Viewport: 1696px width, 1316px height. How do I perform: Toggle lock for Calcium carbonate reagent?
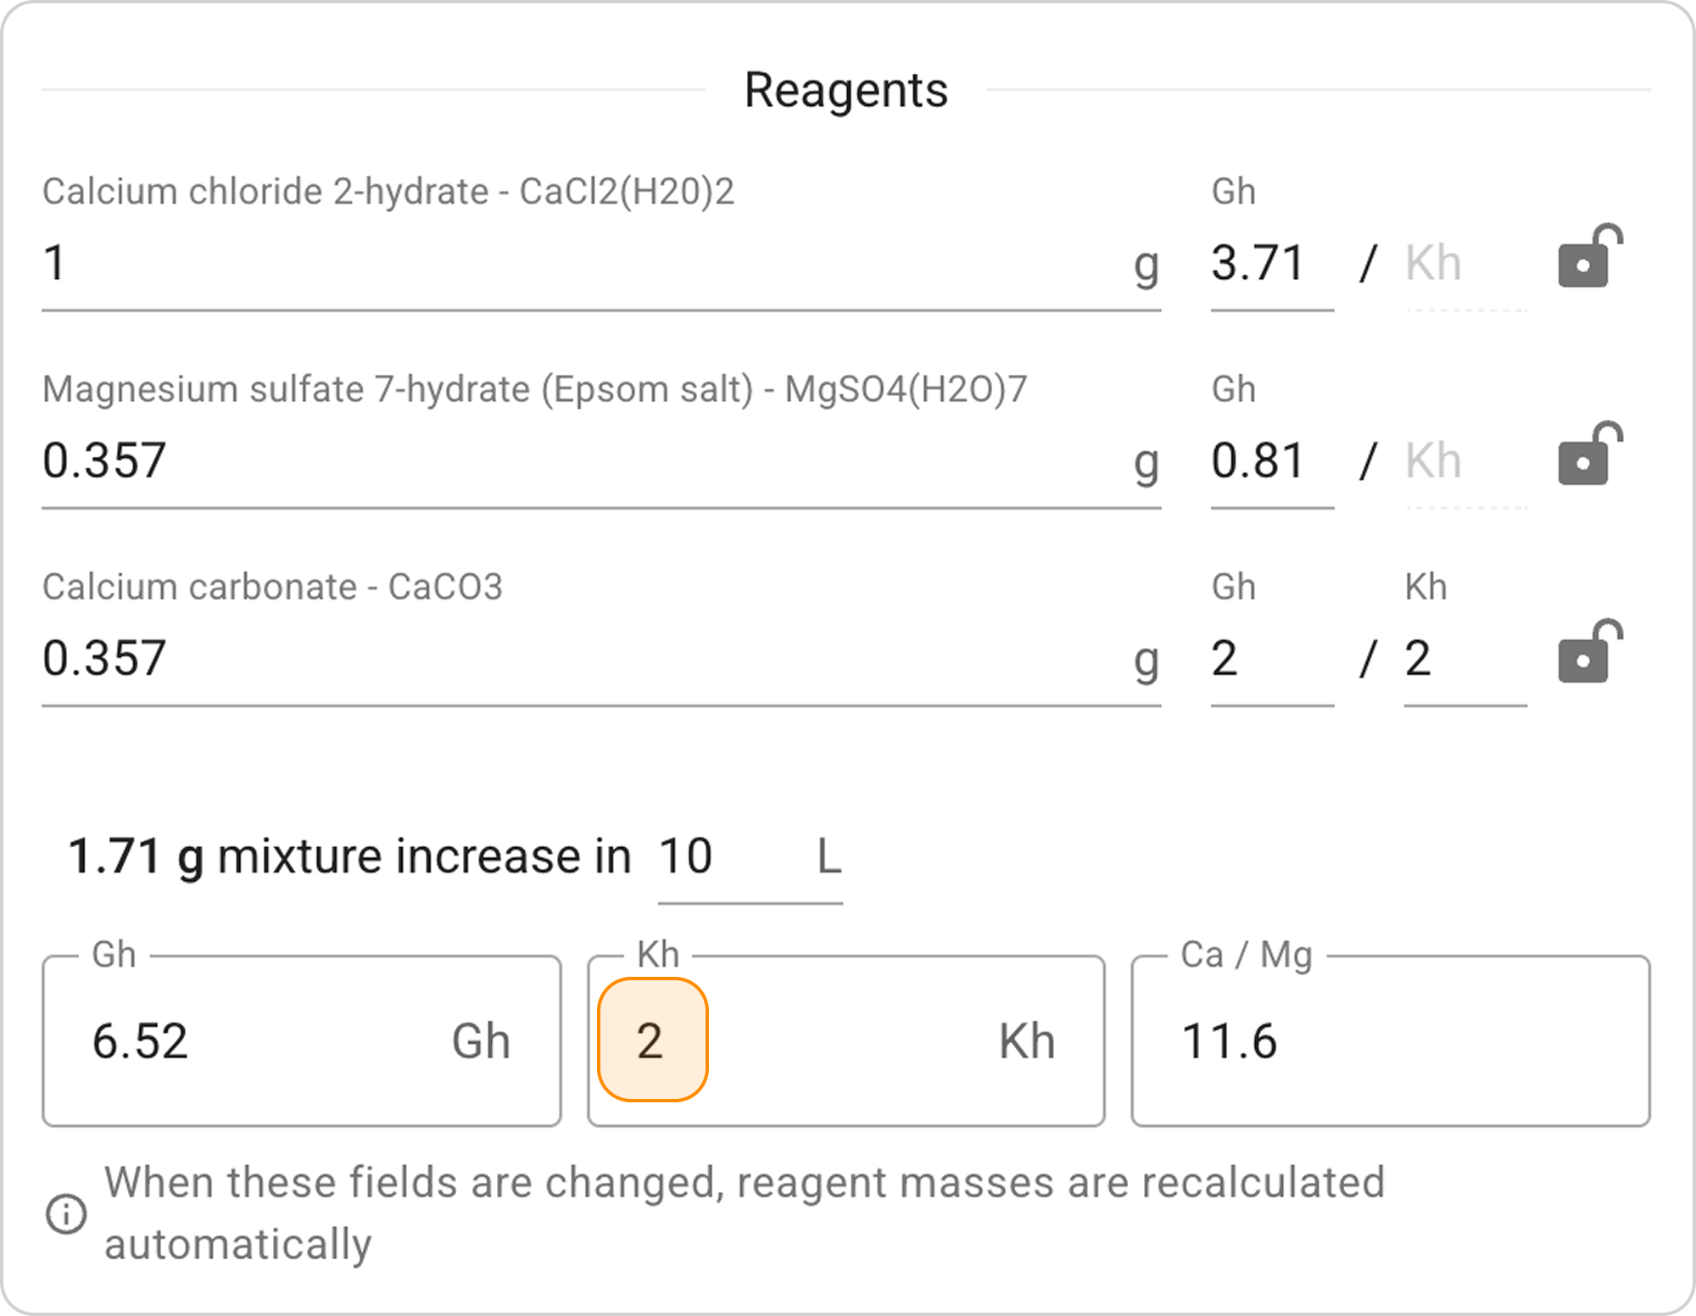point(1587,652)
